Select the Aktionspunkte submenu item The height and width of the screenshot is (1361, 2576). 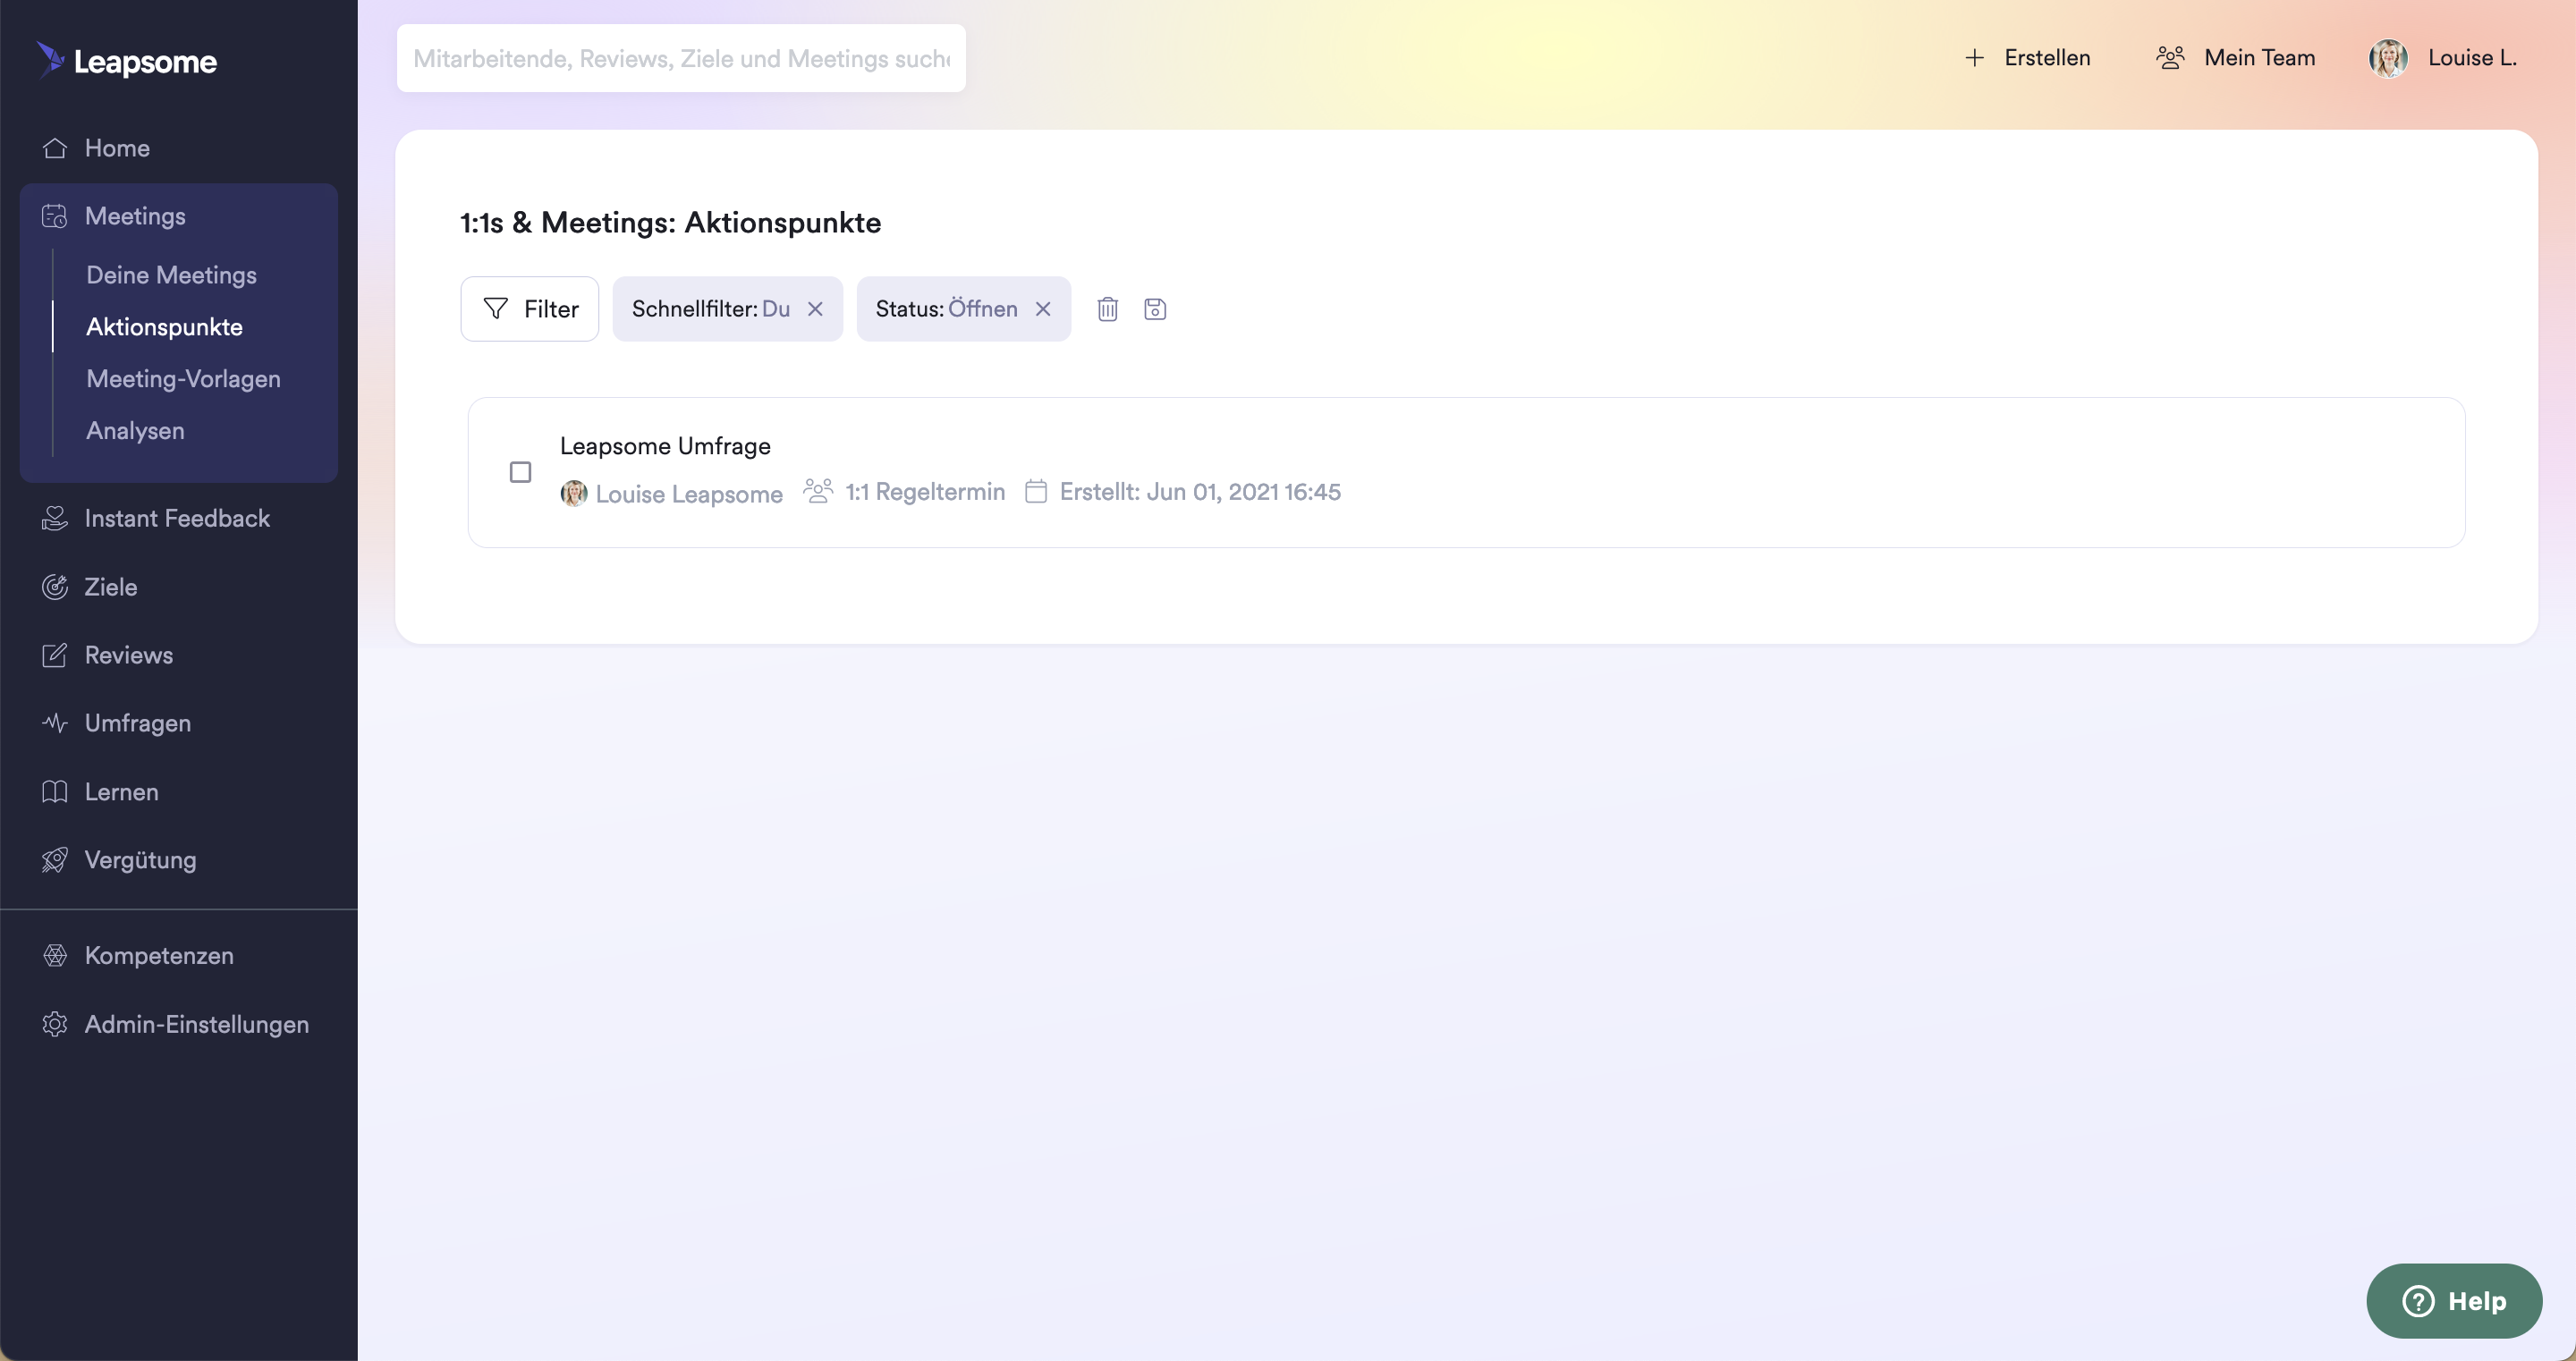pos(164,327)
